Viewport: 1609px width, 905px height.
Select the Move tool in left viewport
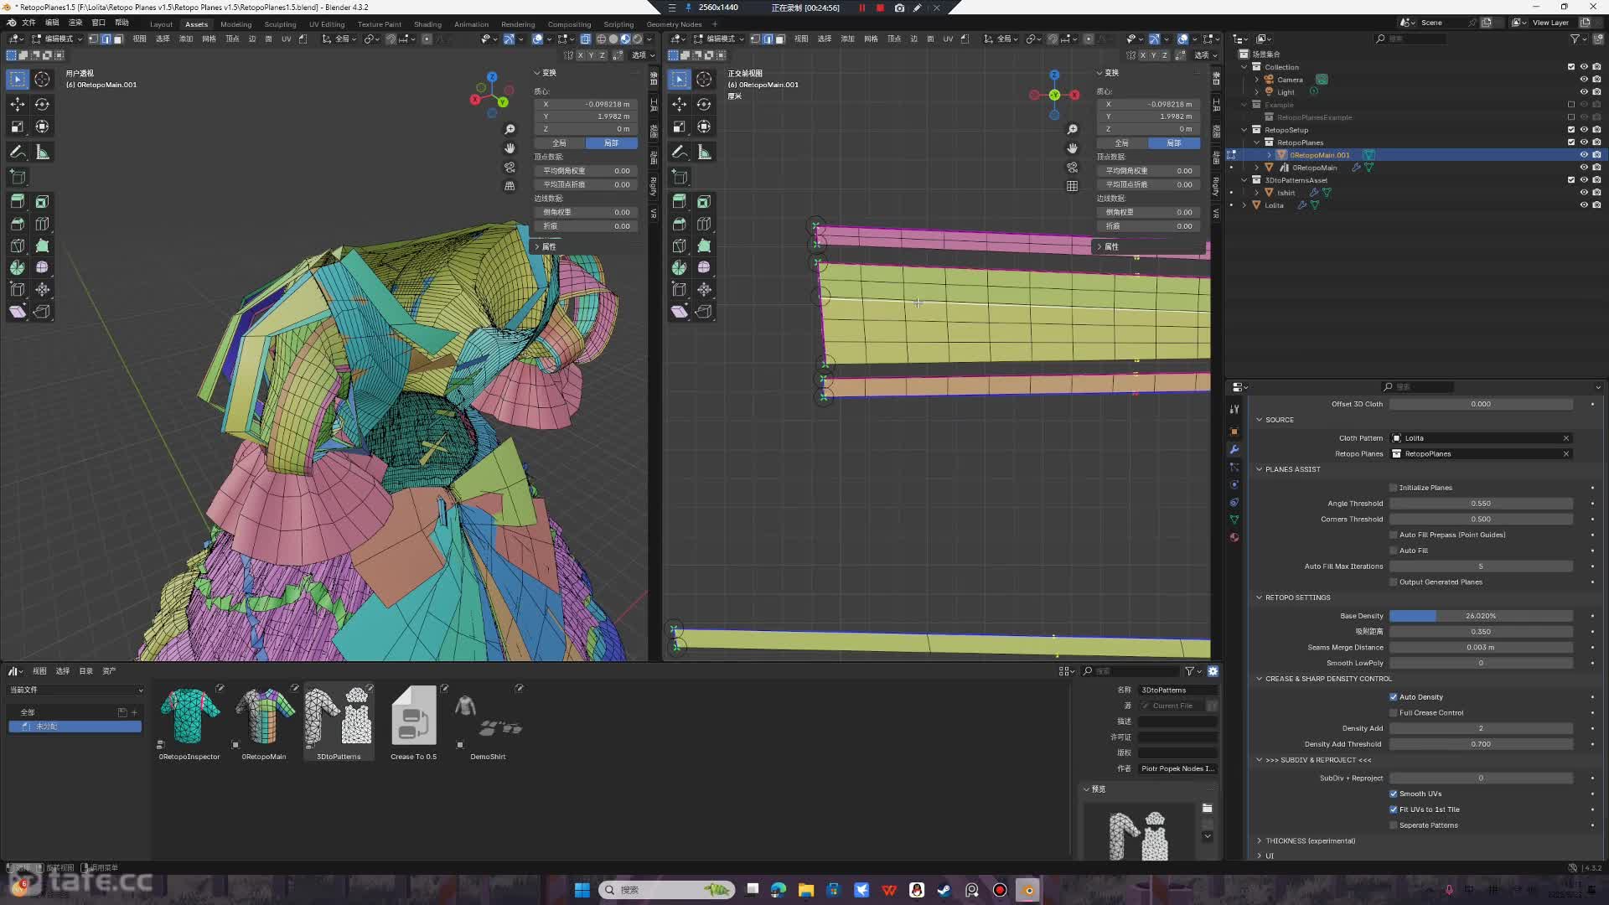click(x=18, y=104)
